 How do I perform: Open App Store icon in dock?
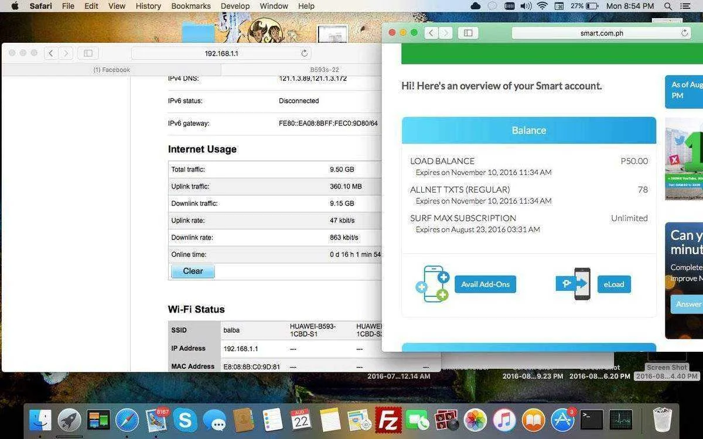pos(562,420)
